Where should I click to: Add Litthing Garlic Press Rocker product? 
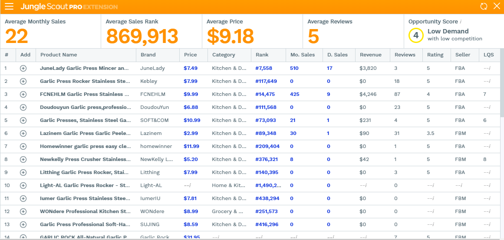coord(23,172)
